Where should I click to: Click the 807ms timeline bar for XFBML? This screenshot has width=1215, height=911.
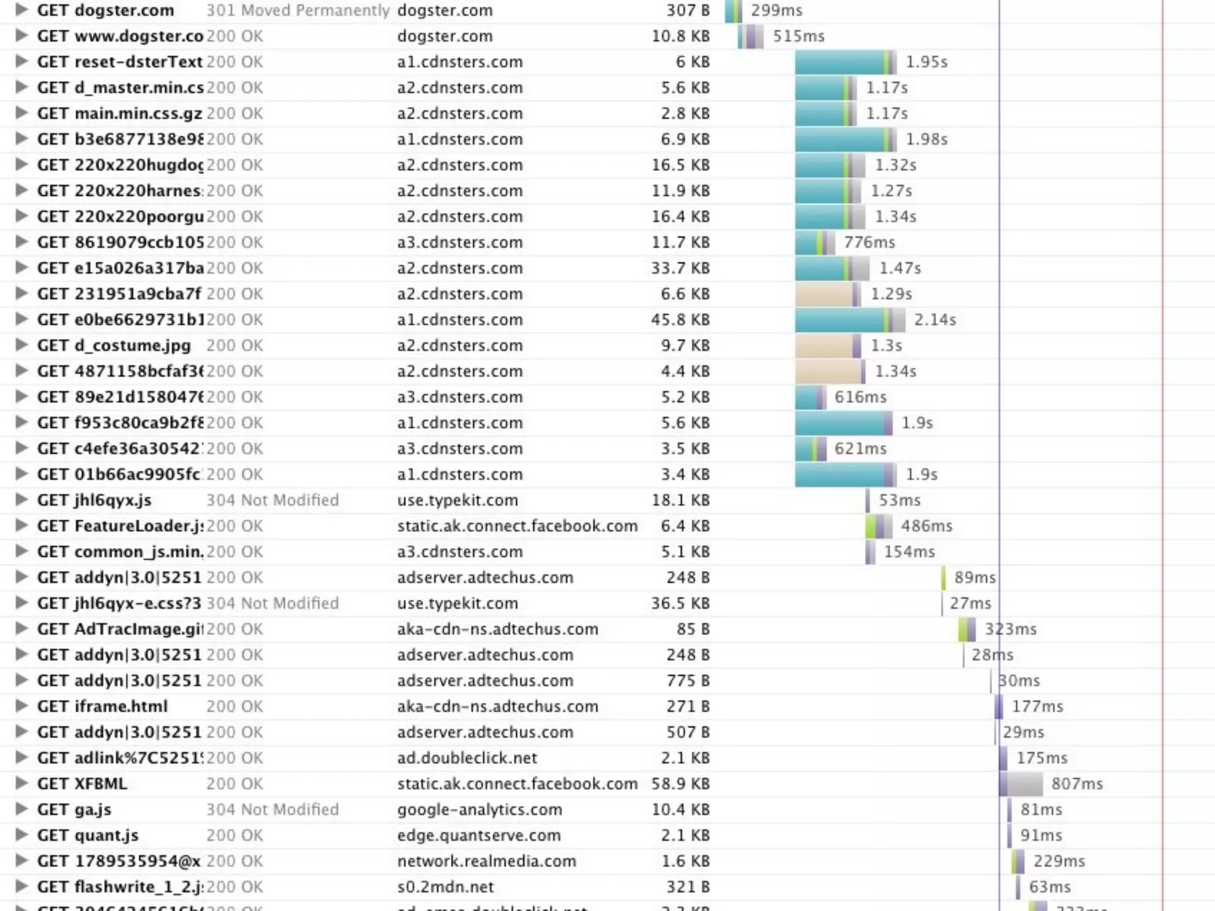1021,783
